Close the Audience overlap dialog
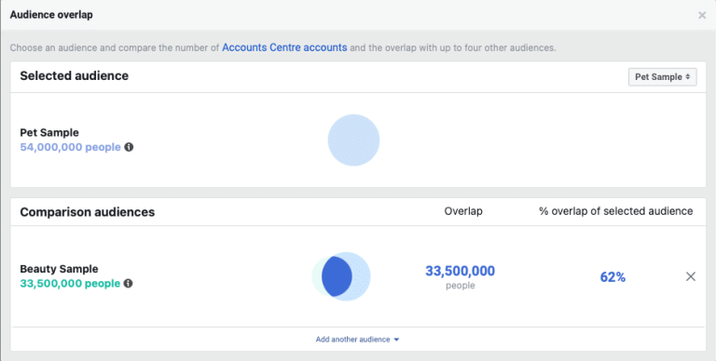The height and width of the screenshot is (361, 716). [x=702, y=15]
